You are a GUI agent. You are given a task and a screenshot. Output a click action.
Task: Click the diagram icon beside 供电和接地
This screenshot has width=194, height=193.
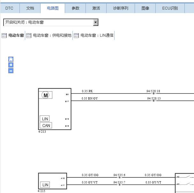[x=29, y=35]
